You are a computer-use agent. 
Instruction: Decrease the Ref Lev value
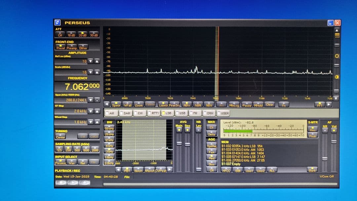click(x=90, y=61)
